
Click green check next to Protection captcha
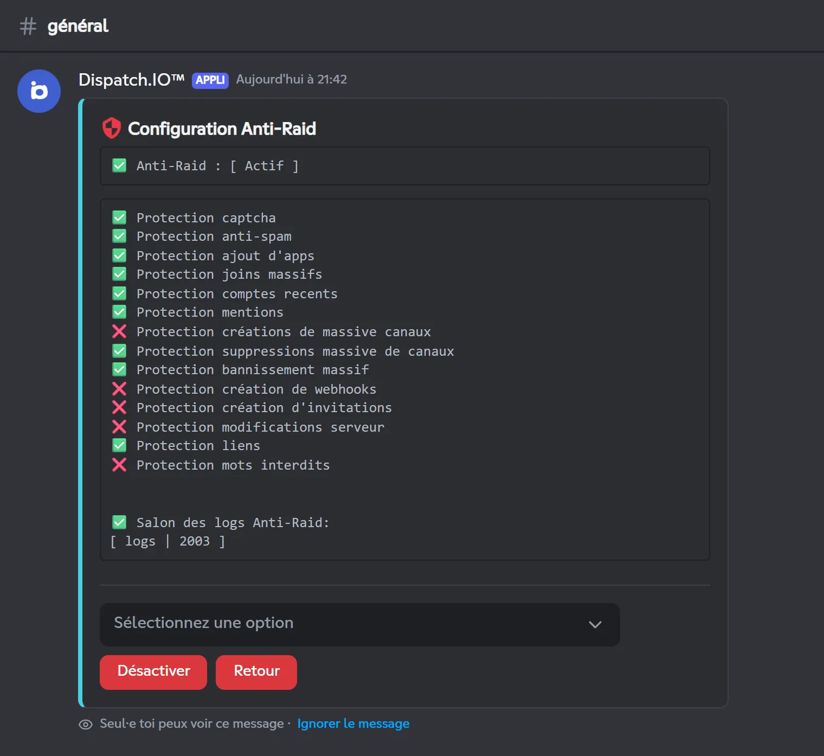[119, 217]
